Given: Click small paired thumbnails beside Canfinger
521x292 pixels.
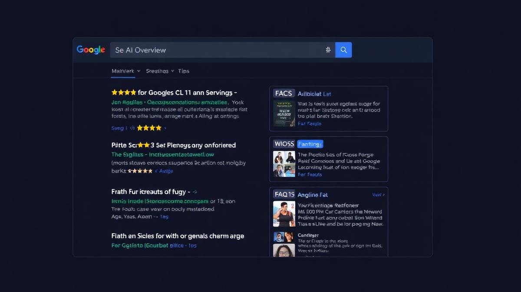Looking at the screenshot, I should click(x=284, y=237).
